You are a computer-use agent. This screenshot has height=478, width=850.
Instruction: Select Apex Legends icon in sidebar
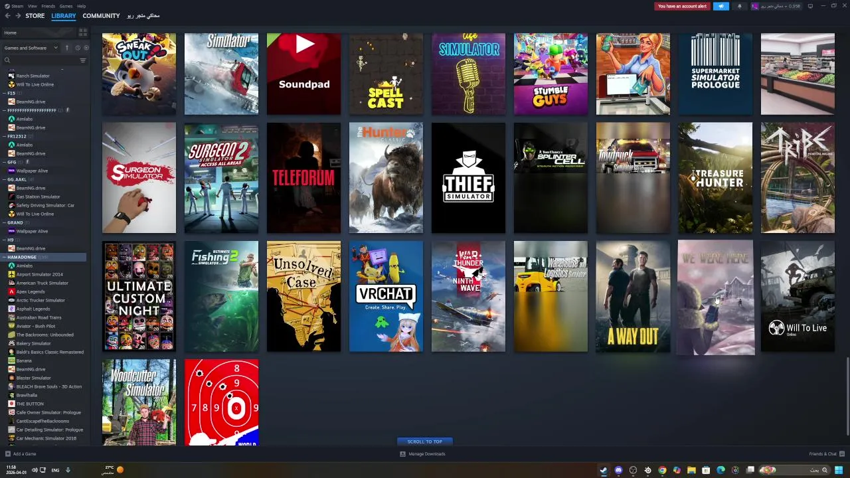tap(11, 291)
